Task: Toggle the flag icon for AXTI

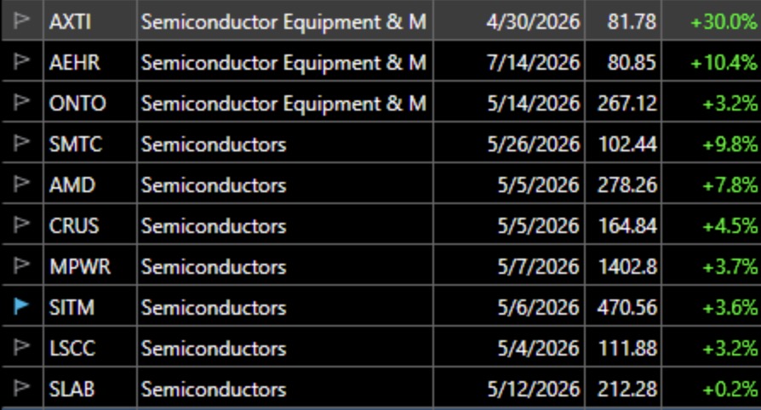Action: tap(22, 21)
